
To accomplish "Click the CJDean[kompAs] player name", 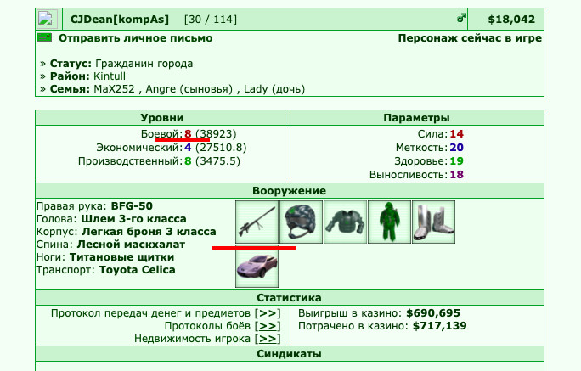I will [120, 20].
